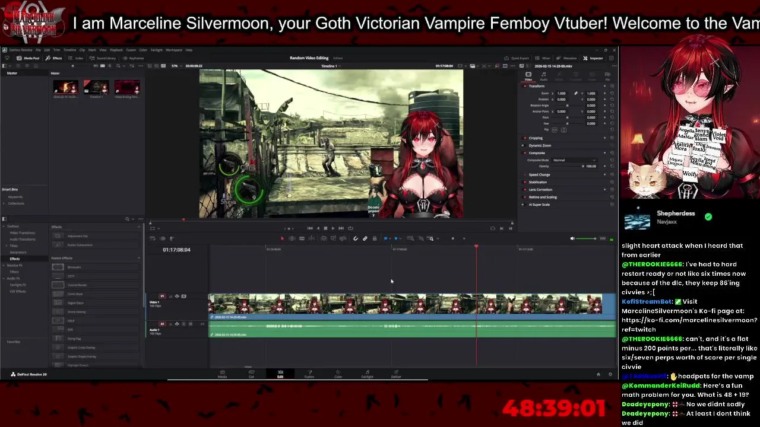Open the Mixer panel
Image resolution: width=760 pixels, height=427 pixels.
coord(543,58)
